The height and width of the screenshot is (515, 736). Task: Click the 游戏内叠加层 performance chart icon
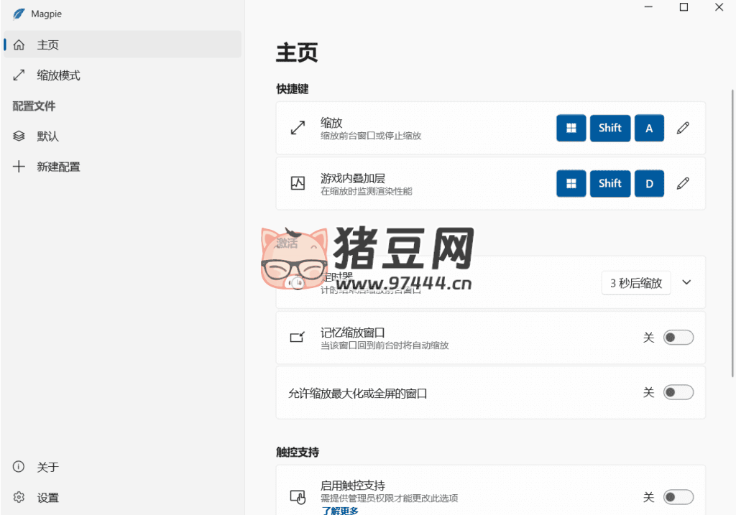tap(298, 183)
